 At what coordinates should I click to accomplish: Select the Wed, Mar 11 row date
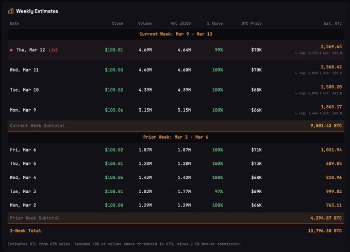tap(25, 70)
